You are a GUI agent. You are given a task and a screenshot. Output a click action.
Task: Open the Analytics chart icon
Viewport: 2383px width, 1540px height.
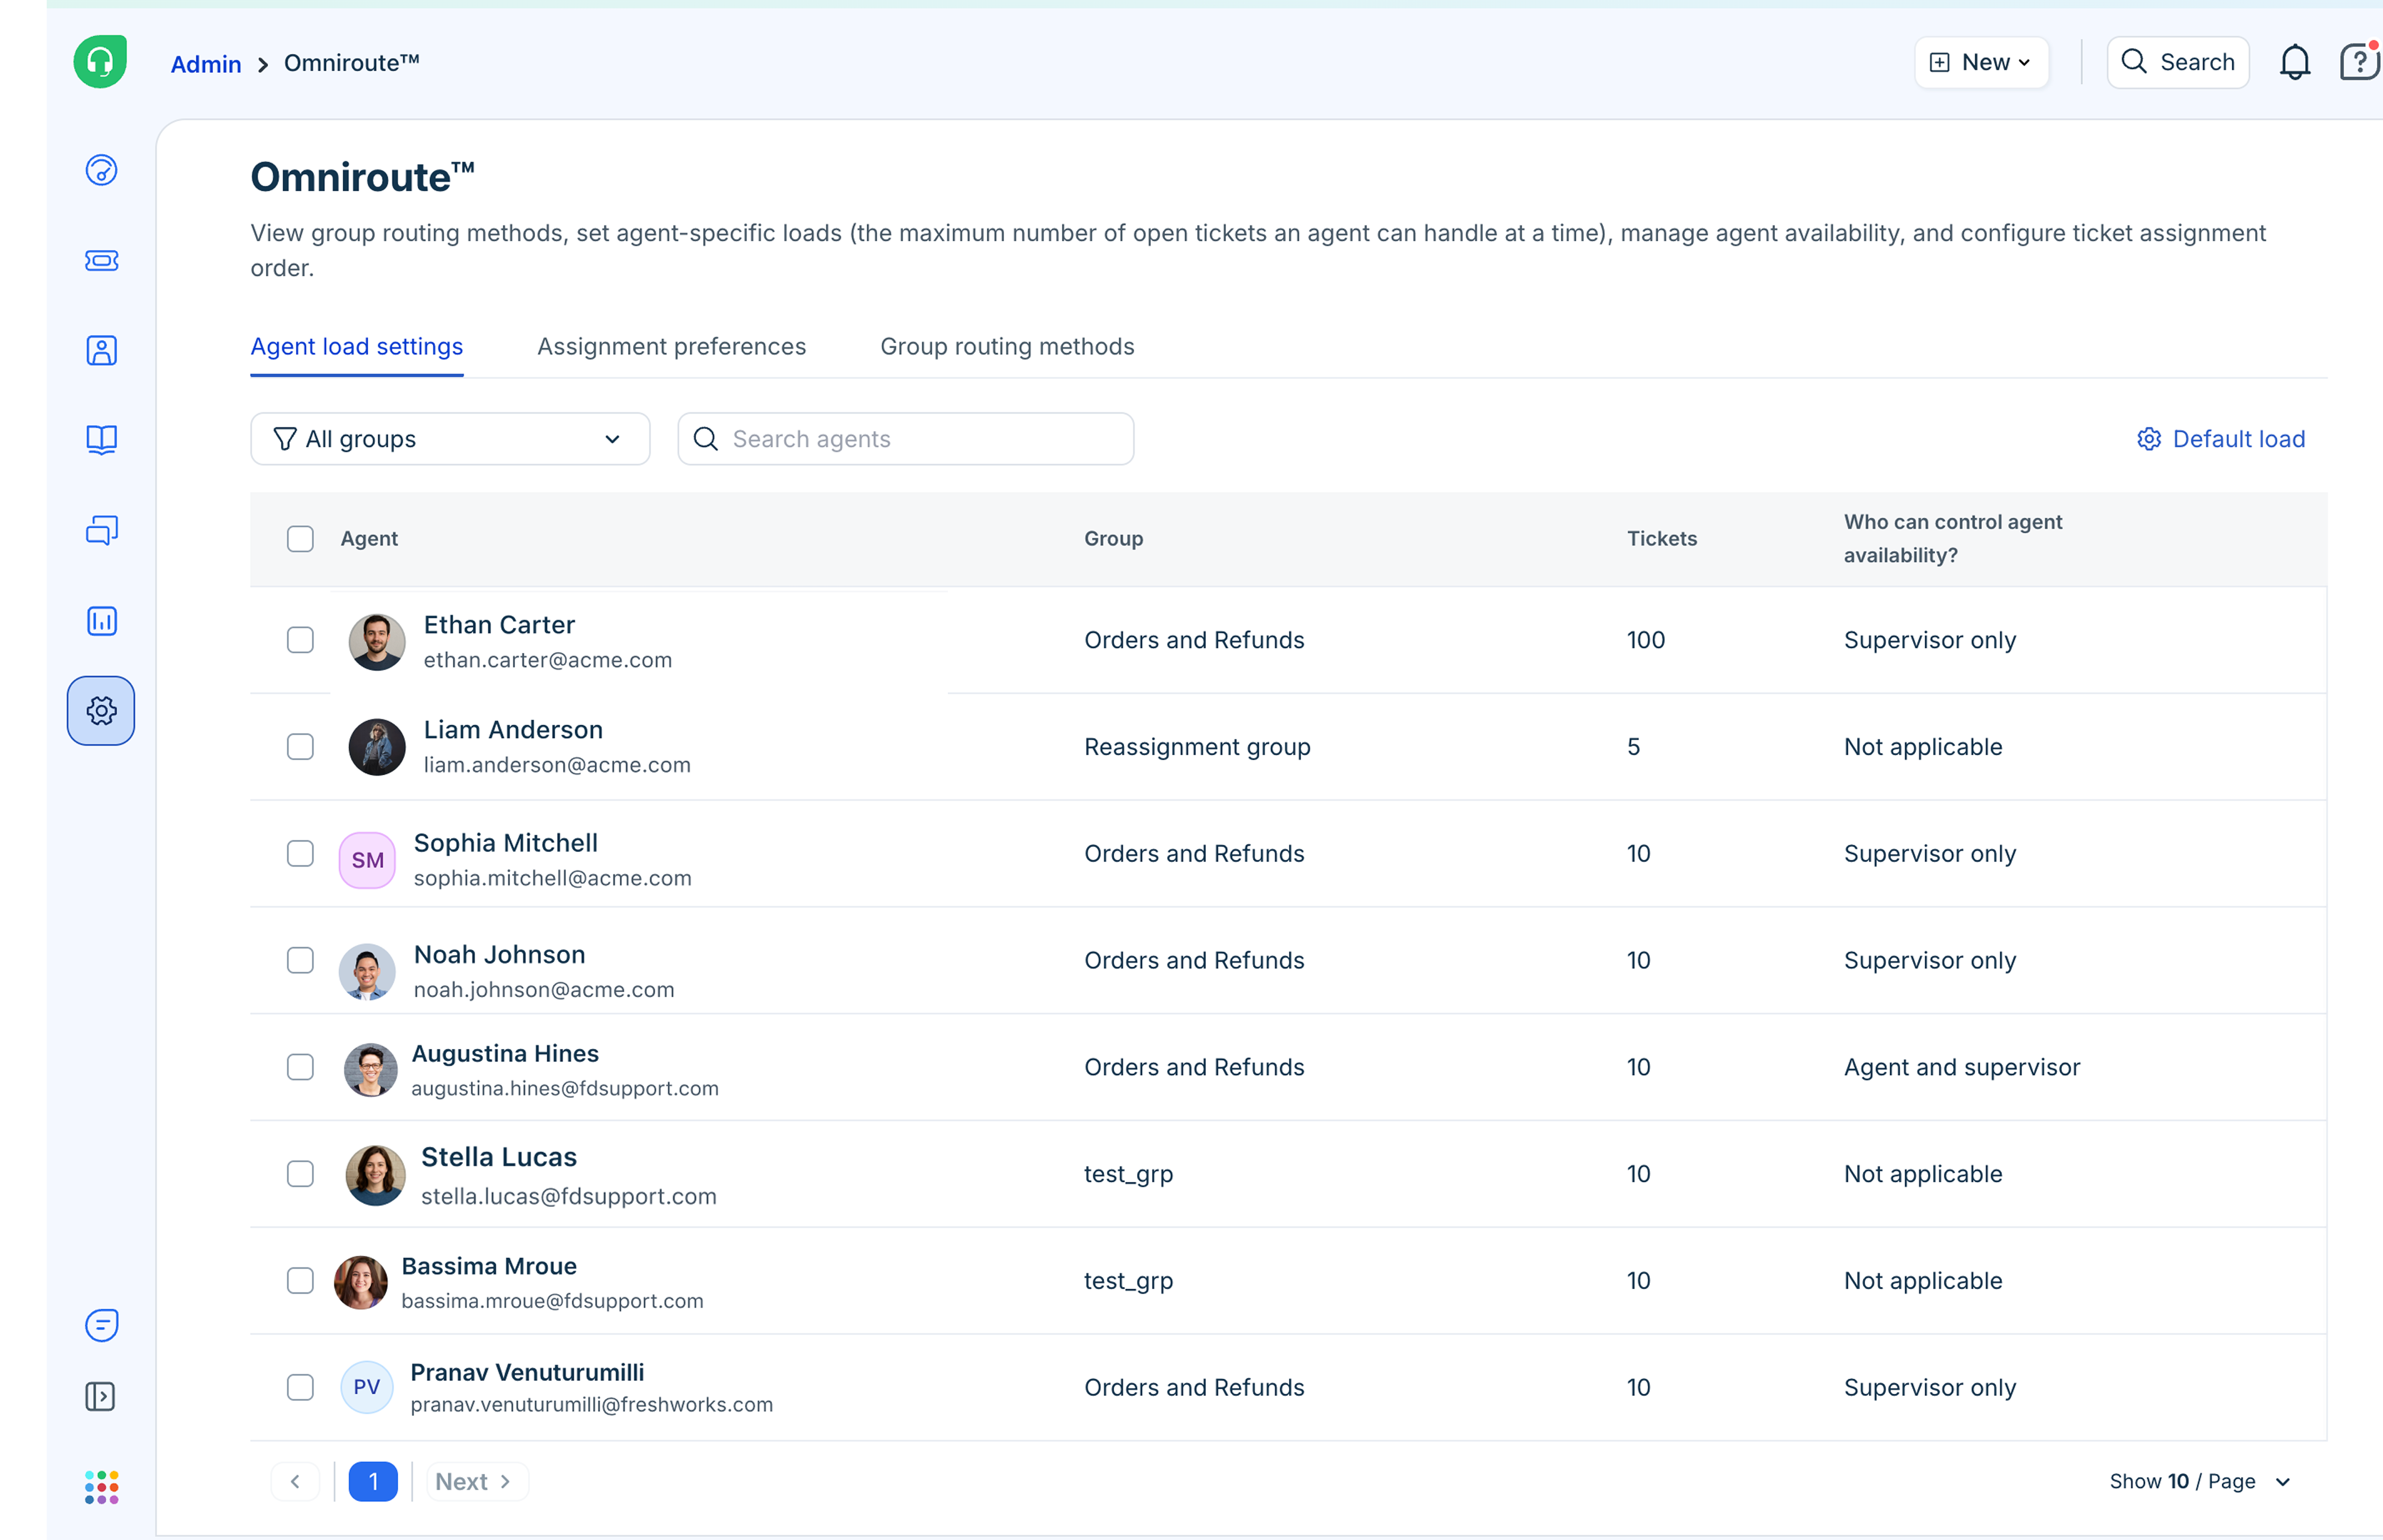tap(101, 621)
